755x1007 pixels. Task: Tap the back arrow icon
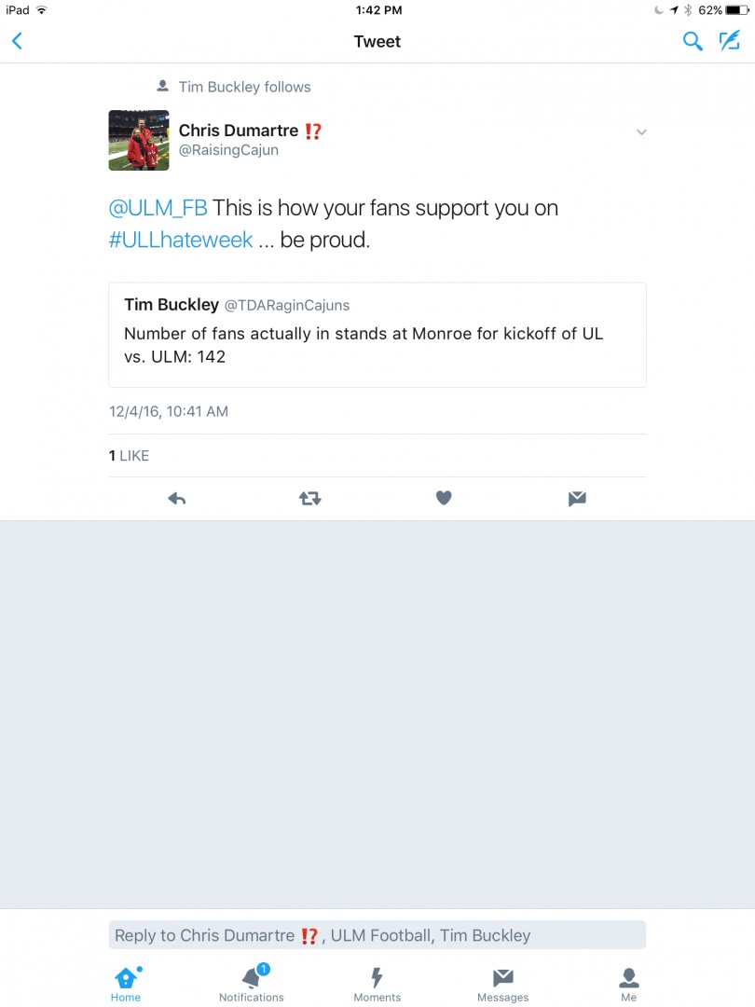coord(17,41)
